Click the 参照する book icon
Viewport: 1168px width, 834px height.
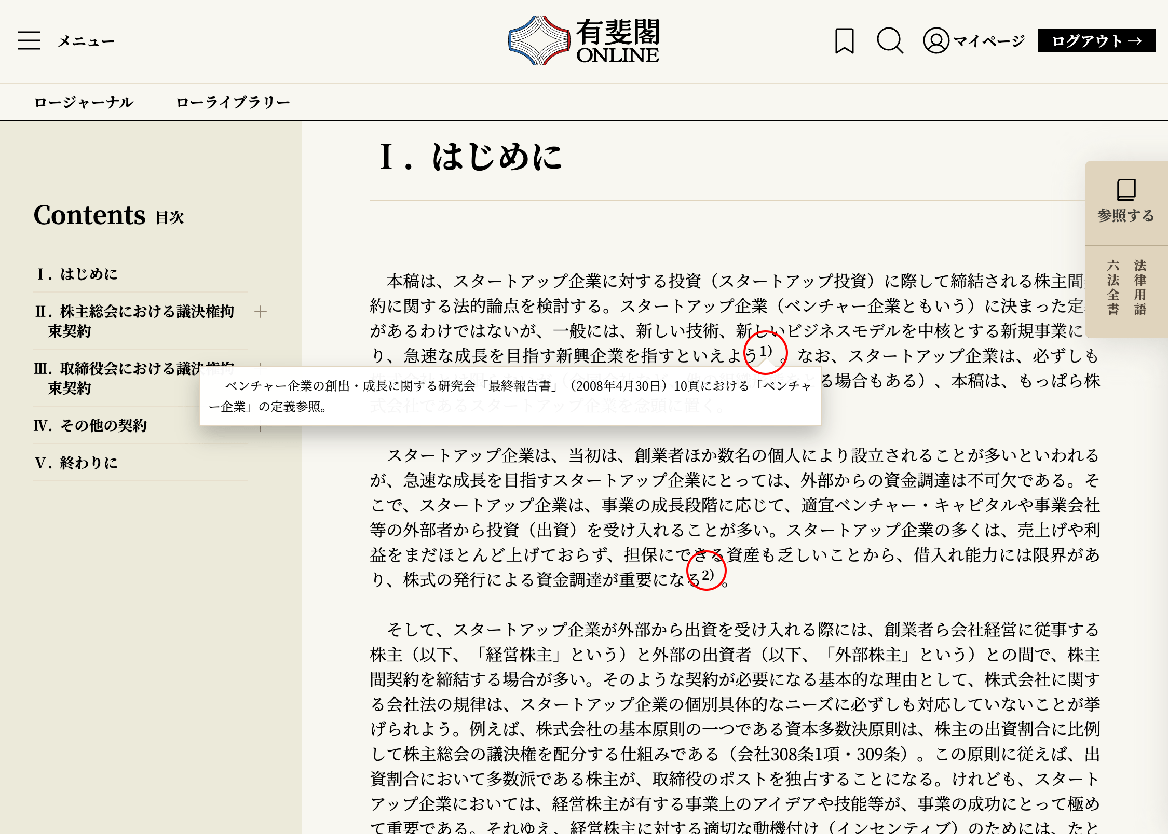[x=1126, y=190]
